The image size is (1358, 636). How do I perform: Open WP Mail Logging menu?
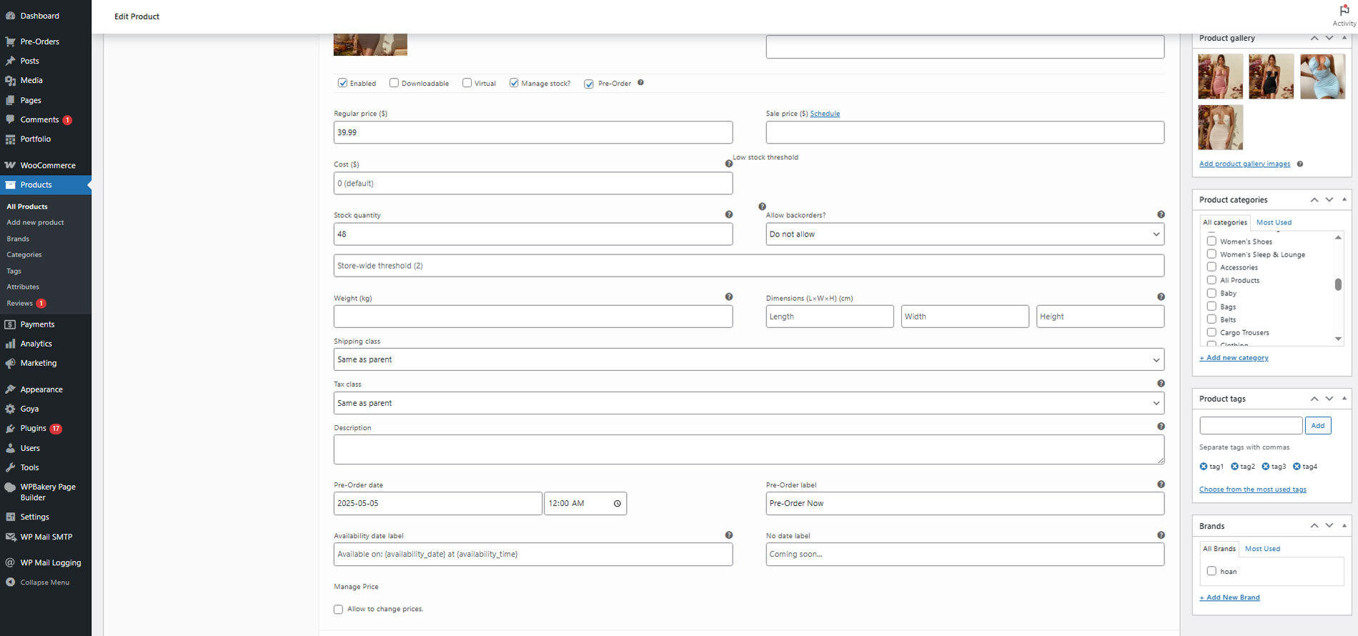(x=50, y=563)
